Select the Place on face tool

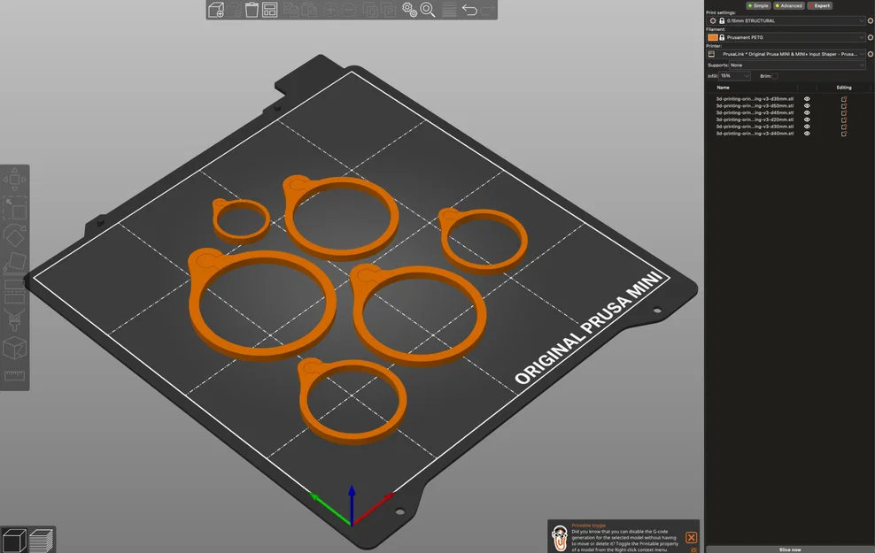click(x=14, y=263)
